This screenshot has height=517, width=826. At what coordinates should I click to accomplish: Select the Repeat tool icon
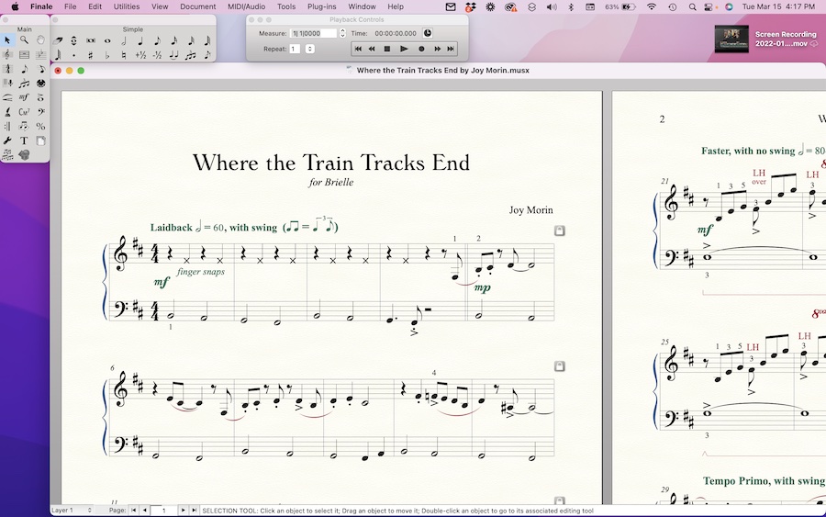click(x=7, y=126)
